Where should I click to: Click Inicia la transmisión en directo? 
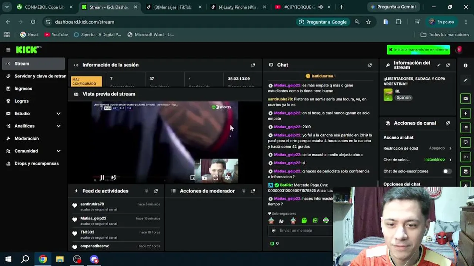[418, 50]
